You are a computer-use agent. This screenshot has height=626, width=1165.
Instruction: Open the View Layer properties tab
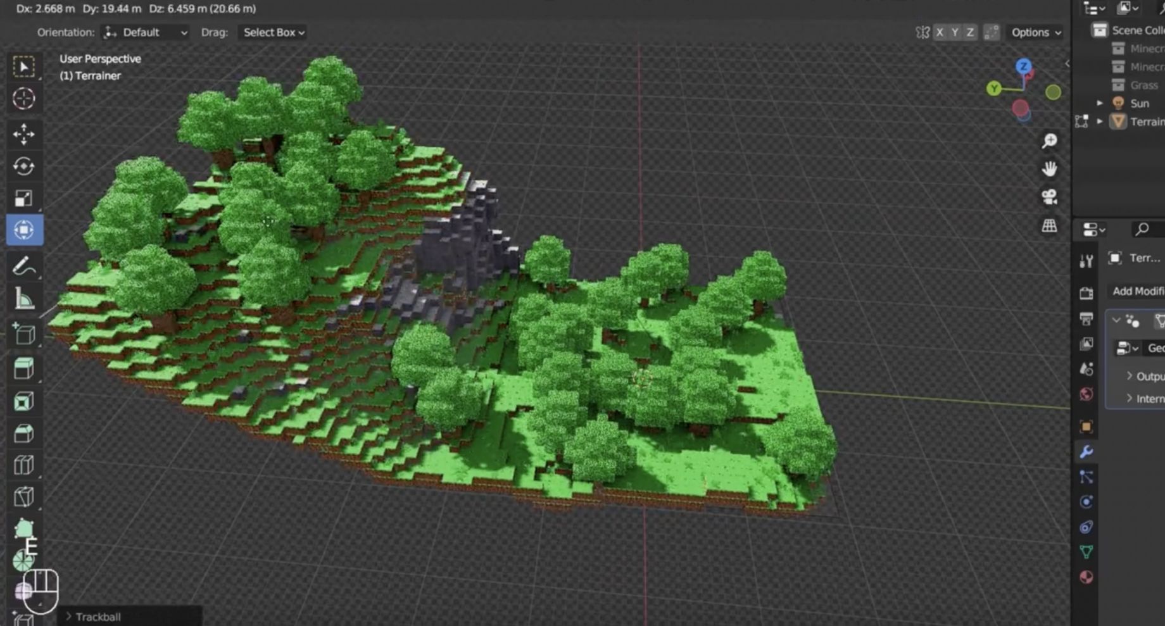tap(1086, 344)
